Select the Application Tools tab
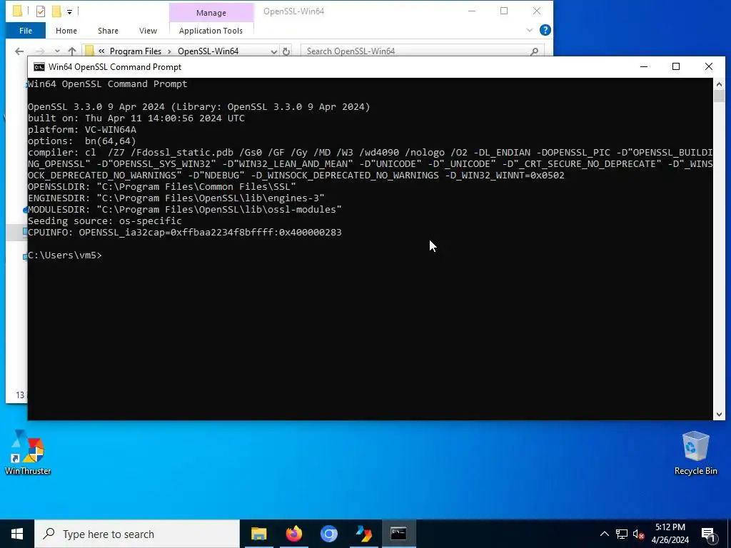Screen dimensions: 731x548 coord(211,31)
